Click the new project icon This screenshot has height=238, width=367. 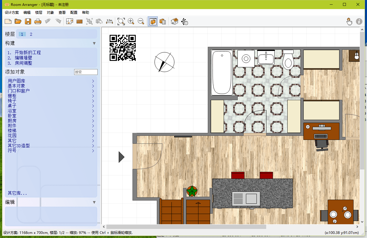pyautogui.click(x=8, y=21)
